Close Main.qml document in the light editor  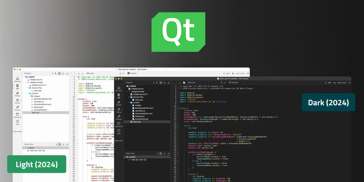[123, 73]
